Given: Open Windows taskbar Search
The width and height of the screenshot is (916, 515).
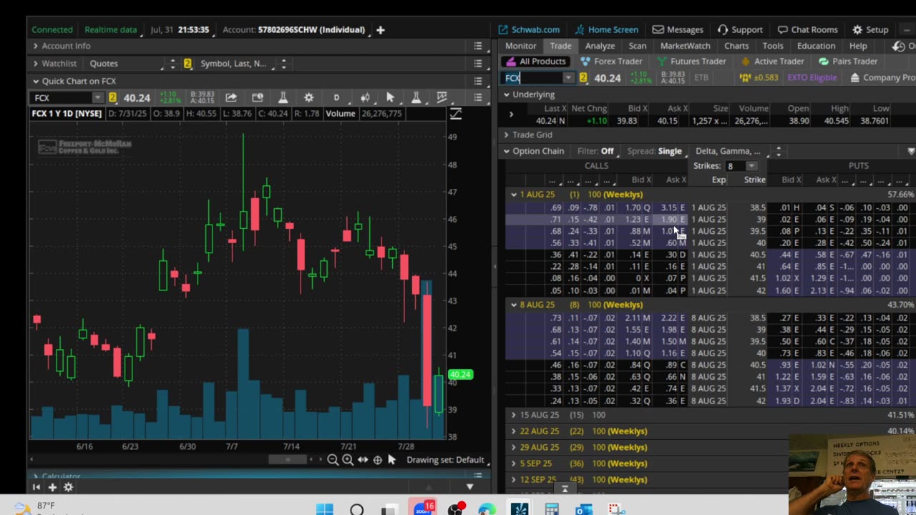Looking at the screenshot, I should (356, 509).
